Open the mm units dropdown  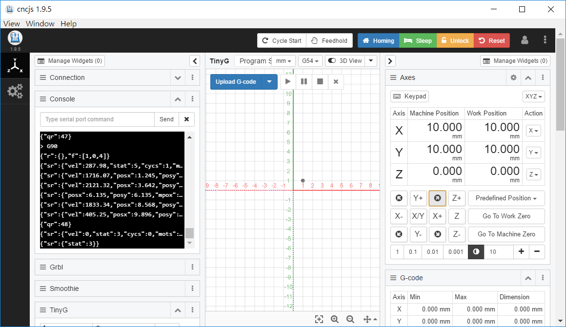coord(283,61)
